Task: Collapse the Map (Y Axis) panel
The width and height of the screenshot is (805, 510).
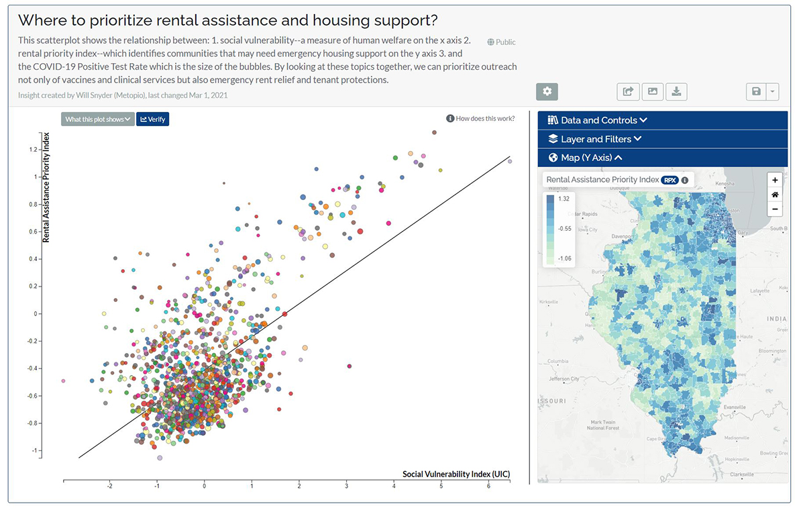Action: 584,158
